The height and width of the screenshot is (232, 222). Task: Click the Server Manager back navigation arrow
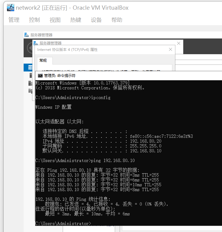coord(30,48)
